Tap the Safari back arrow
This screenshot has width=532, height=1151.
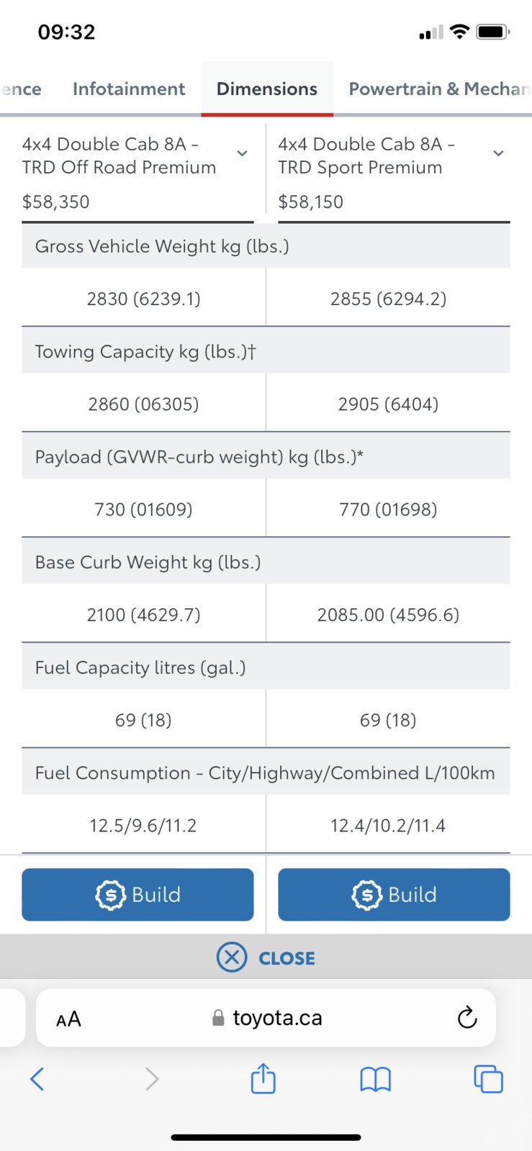pyautogui.click(x=37, y=1078)
